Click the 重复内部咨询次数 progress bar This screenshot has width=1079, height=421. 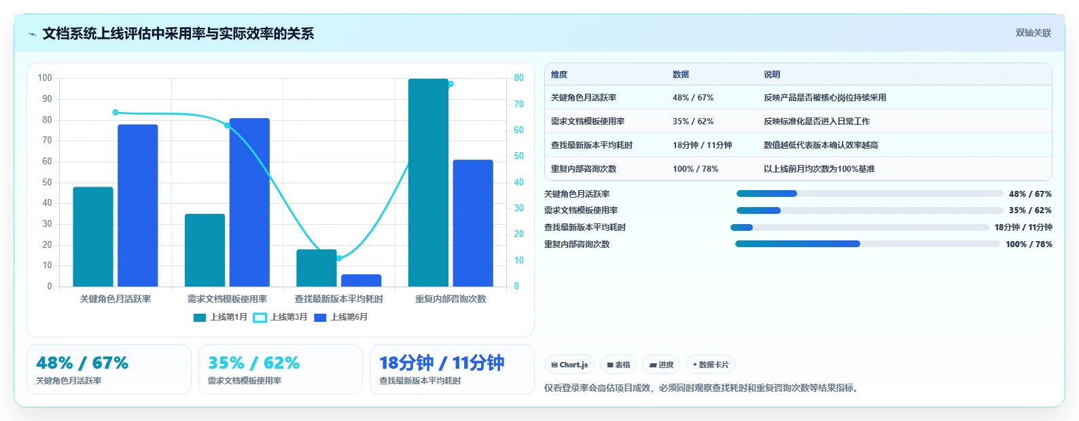[868, 244]
